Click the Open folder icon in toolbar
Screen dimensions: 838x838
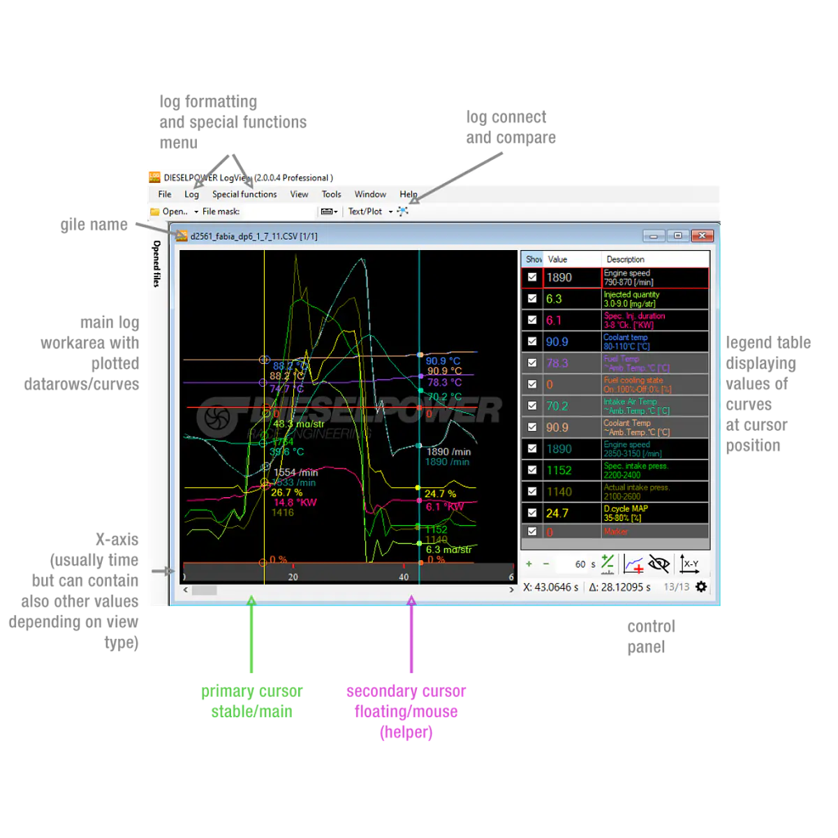tap(154, 212)
